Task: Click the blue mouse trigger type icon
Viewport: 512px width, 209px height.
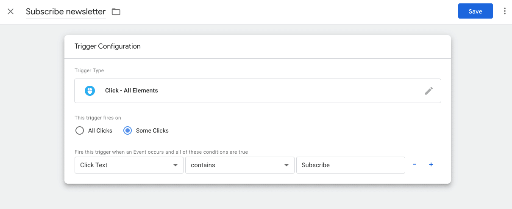Action: point(90,91)
